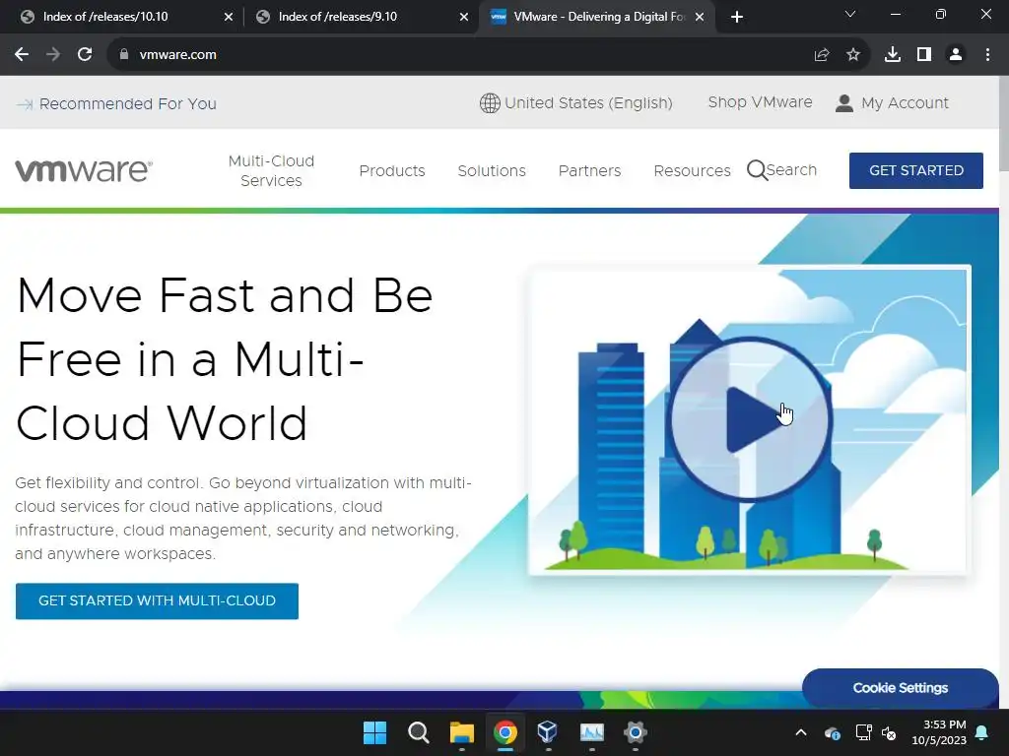Click the GET STARTED button
The height and width of the screenshot is (756, 1009).
coord(915,170)
